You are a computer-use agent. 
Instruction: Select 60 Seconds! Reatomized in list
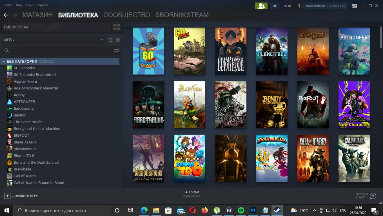point(35,75)
